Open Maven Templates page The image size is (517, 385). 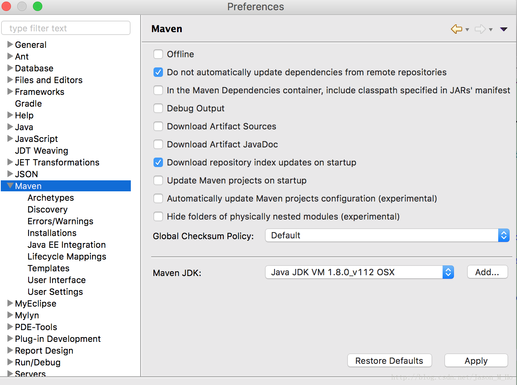(48, 268)
